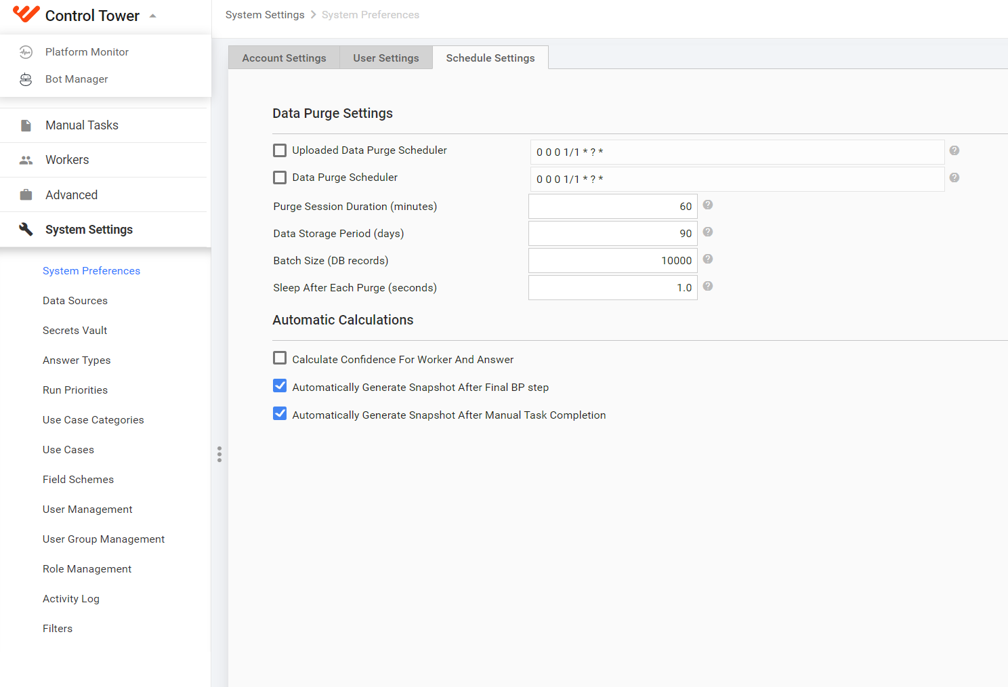Open Activity Log page

71,599
